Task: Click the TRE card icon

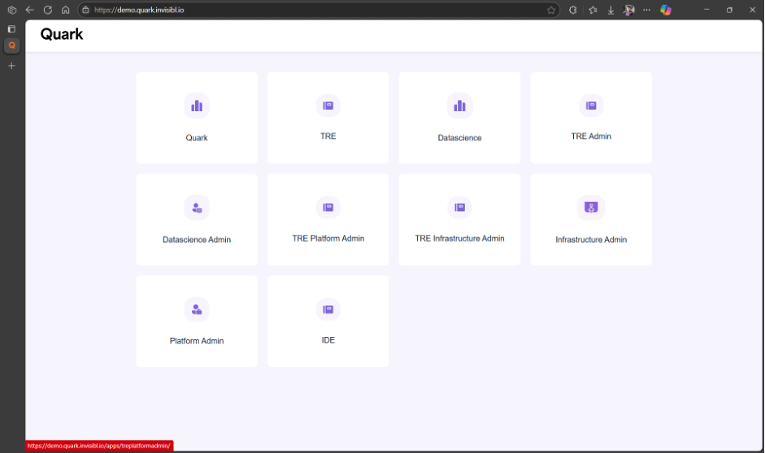Action: click(328, 106)
